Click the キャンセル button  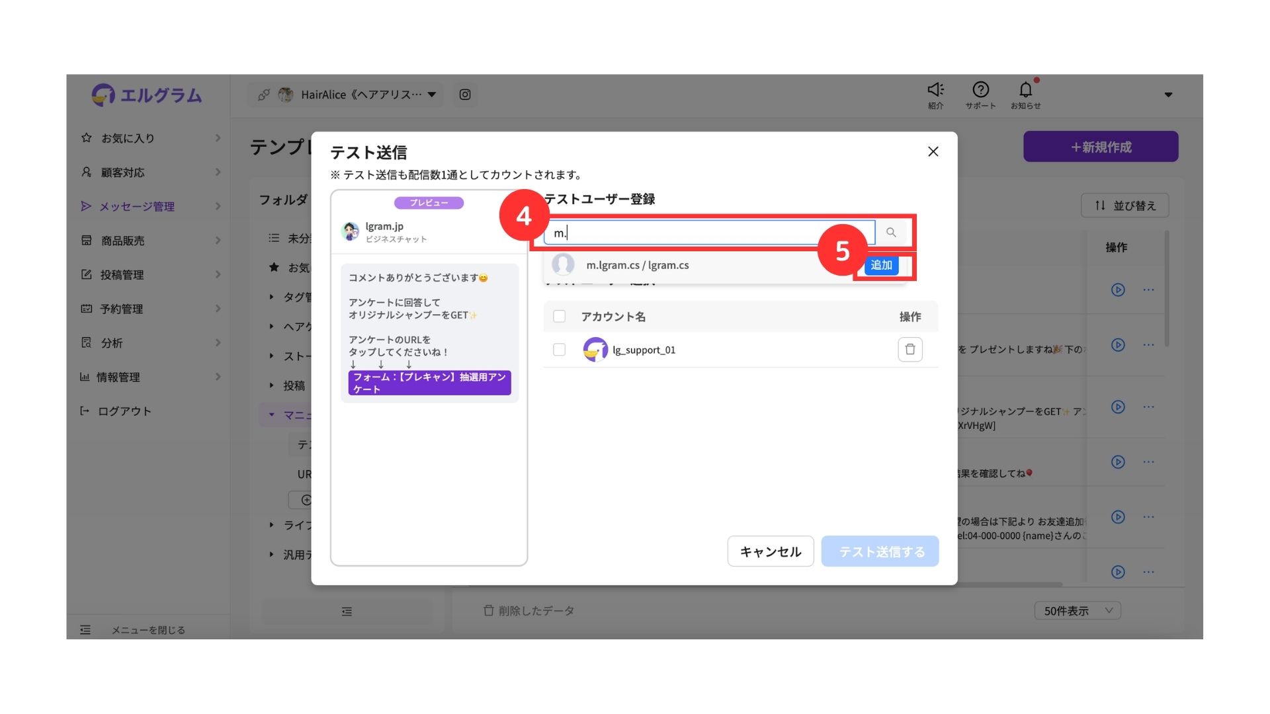coord(771,551)
